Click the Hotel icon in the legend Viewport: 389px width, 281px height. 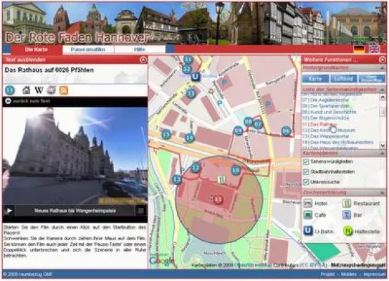click(x=308, y=204)
